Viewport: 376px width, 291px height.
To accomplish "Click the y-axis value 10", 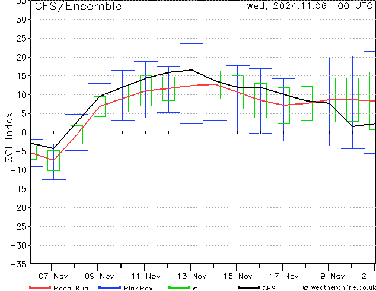I will (21, 95).
